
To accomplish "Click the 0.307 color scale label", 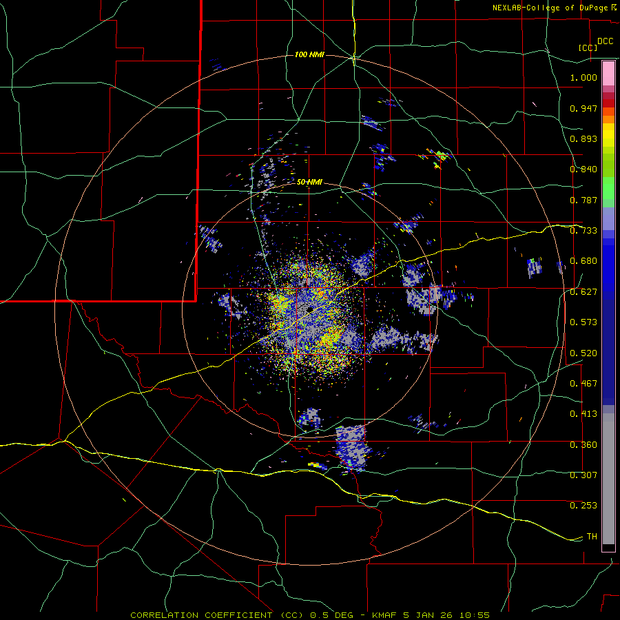I will tap(583, 475).
